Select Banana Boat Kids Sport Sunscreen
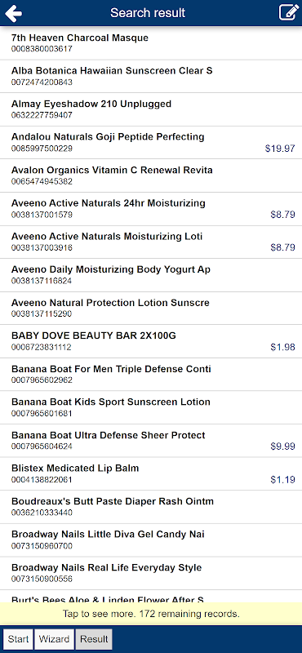This screenshot has height=653, width=302. 151,407
